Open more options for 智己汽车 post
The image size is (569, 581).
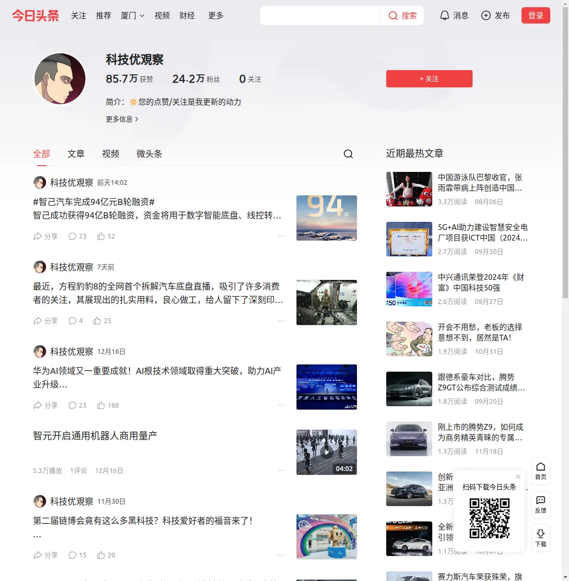pos(282,236)
